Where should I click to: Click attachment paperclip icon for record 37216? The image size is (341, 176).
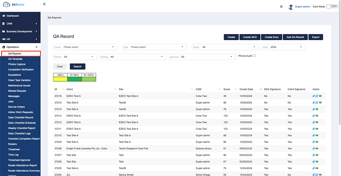click(314, 96)
